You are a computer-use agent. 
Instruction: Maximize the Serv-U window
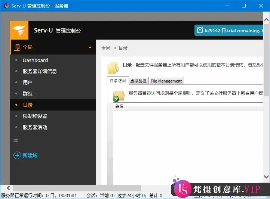(244, 6)
